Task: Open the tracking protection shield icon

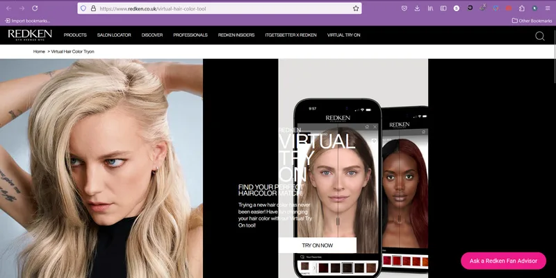Action: coord(83,8)
